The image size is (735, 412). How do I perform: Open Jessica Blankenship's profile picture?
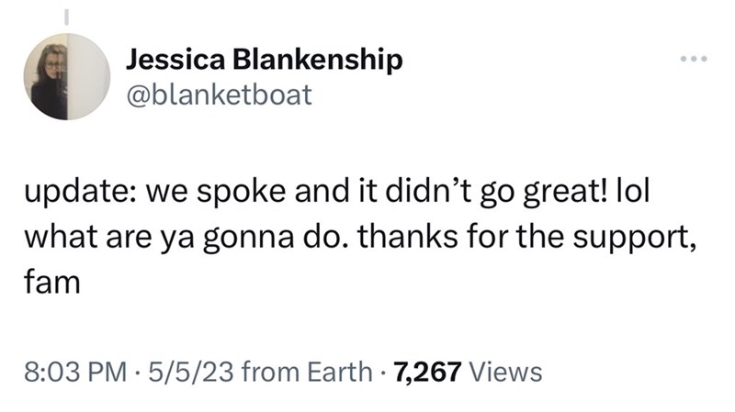pos(67,76)
